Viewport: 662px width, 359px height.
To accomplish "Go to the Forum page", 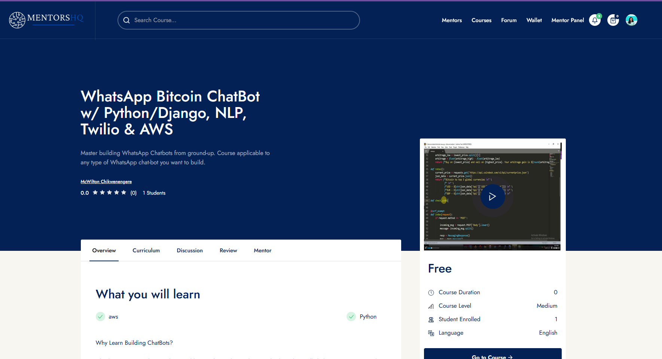I will (x=509, y=20).
